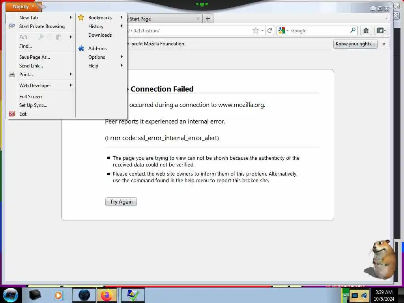Screen dimensions: 404x303
Task: Open the Nightly application menu button
Action: pyautogui.click(x=24, y=7)
